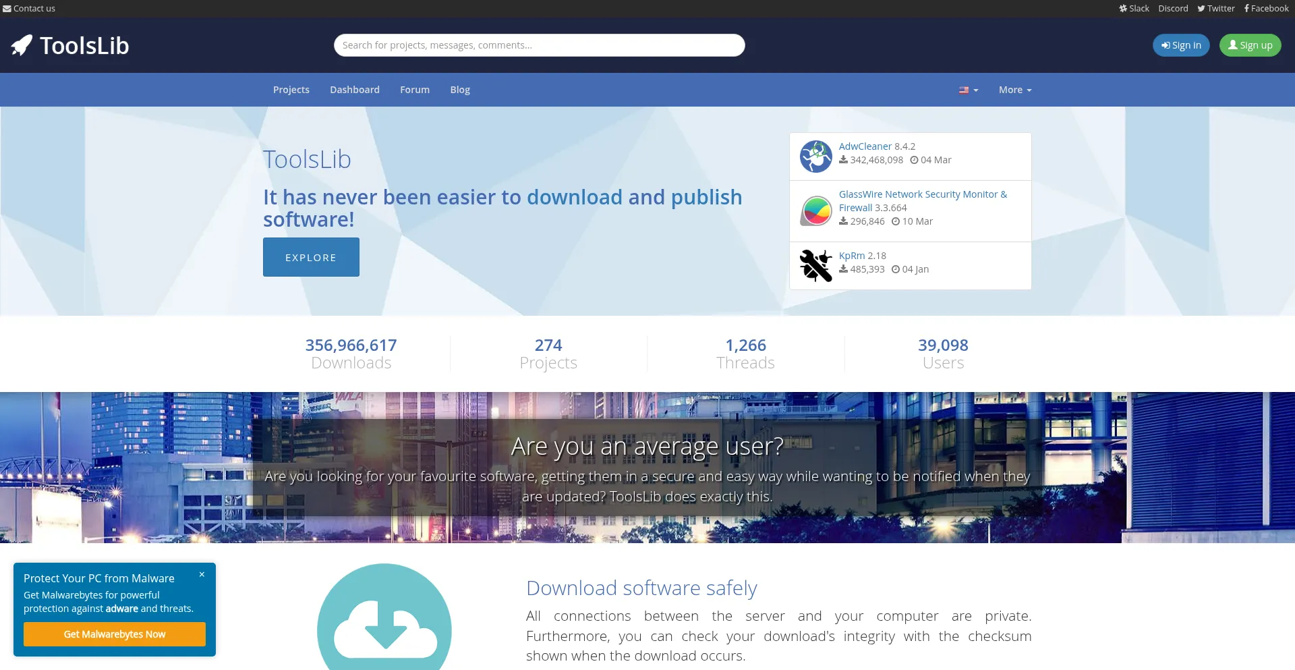Click the green Sign up button
Screen dimensions: 1295x670
(1250, 45)
